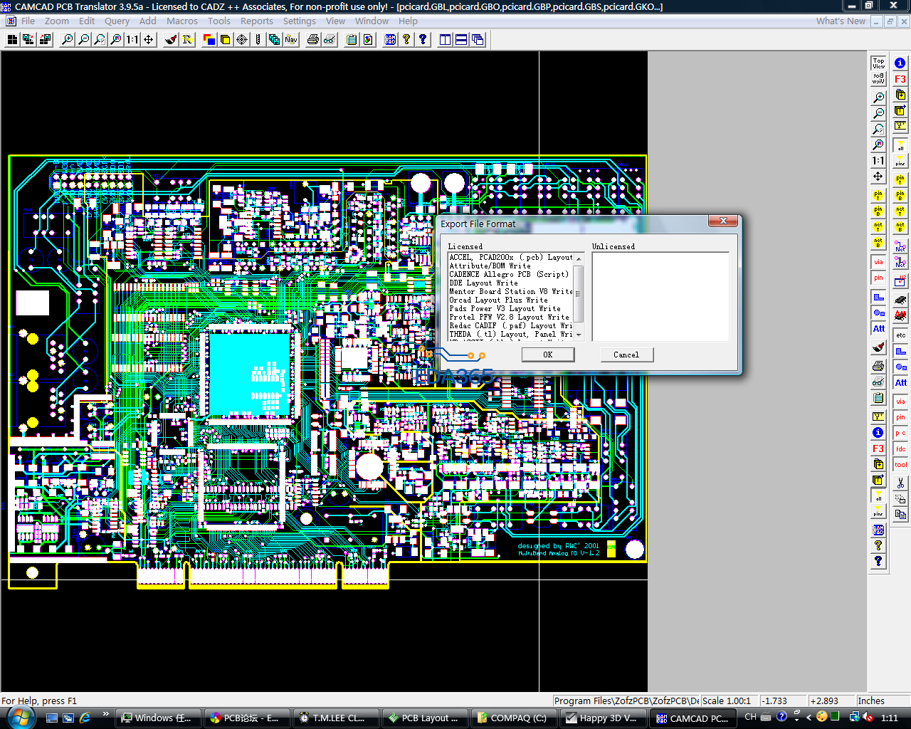The height and width of the screenshot is (729, 911).
Task: Click the scissors cut icon
Action: (x=900, y=483)
